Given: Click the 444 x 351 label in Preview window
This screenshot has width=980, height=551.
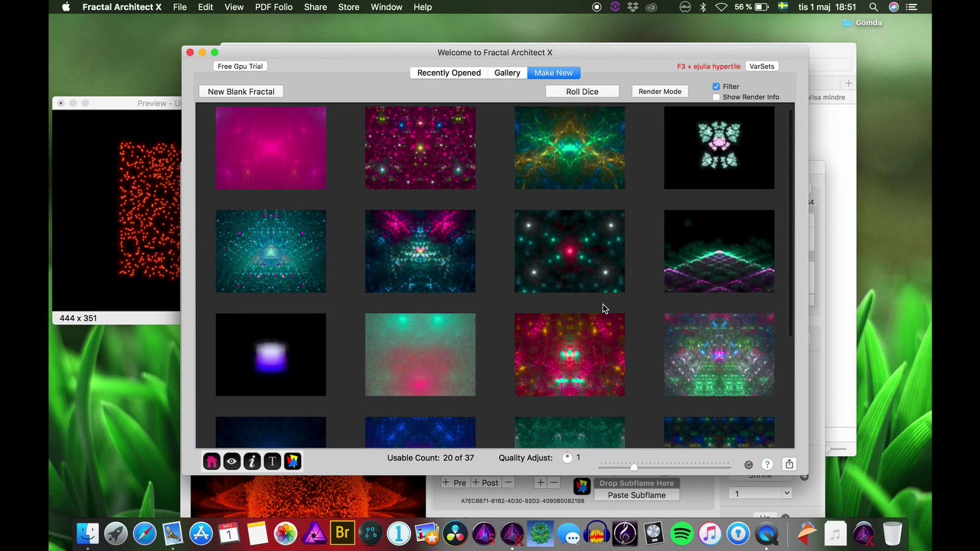Looking at the screenshot, I should (78, 318).
